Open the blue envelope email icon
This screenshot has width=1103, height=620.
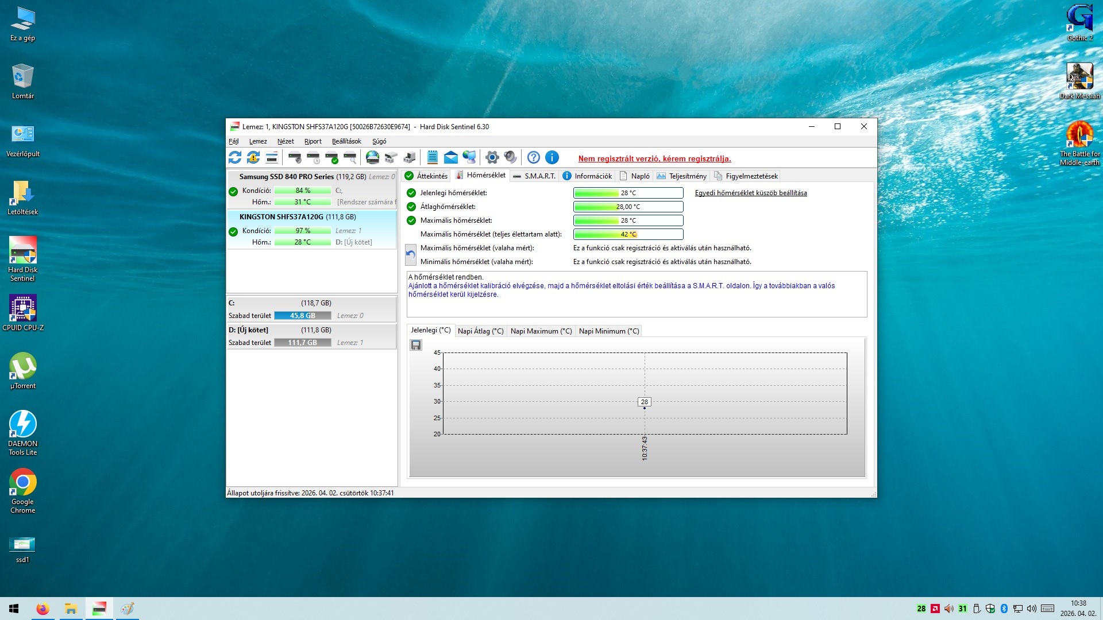(451, 157)
